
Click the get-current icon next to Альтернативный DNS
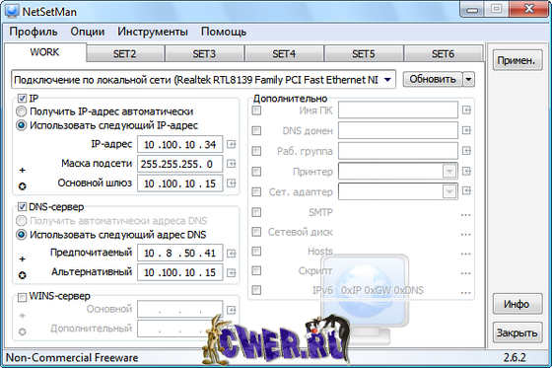(231, 272)
